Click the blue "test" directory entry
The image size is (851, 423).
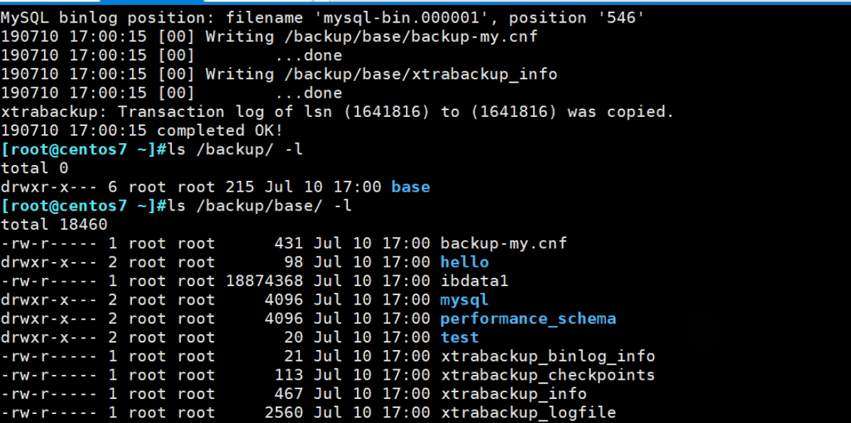pos(460,337)
